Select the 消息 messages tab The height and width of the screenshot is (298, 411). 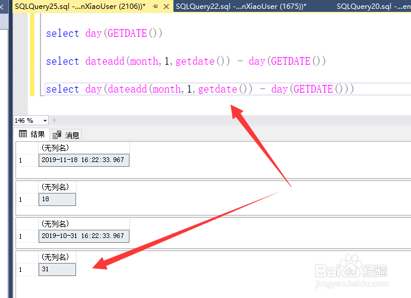[66, 135]
